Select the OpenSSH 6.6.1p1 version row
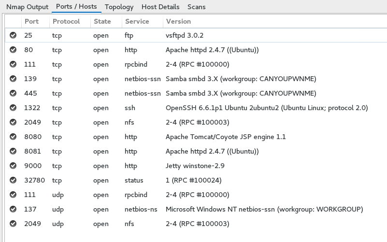Viewport: 387px width, 242px height. tap(267, 108)
